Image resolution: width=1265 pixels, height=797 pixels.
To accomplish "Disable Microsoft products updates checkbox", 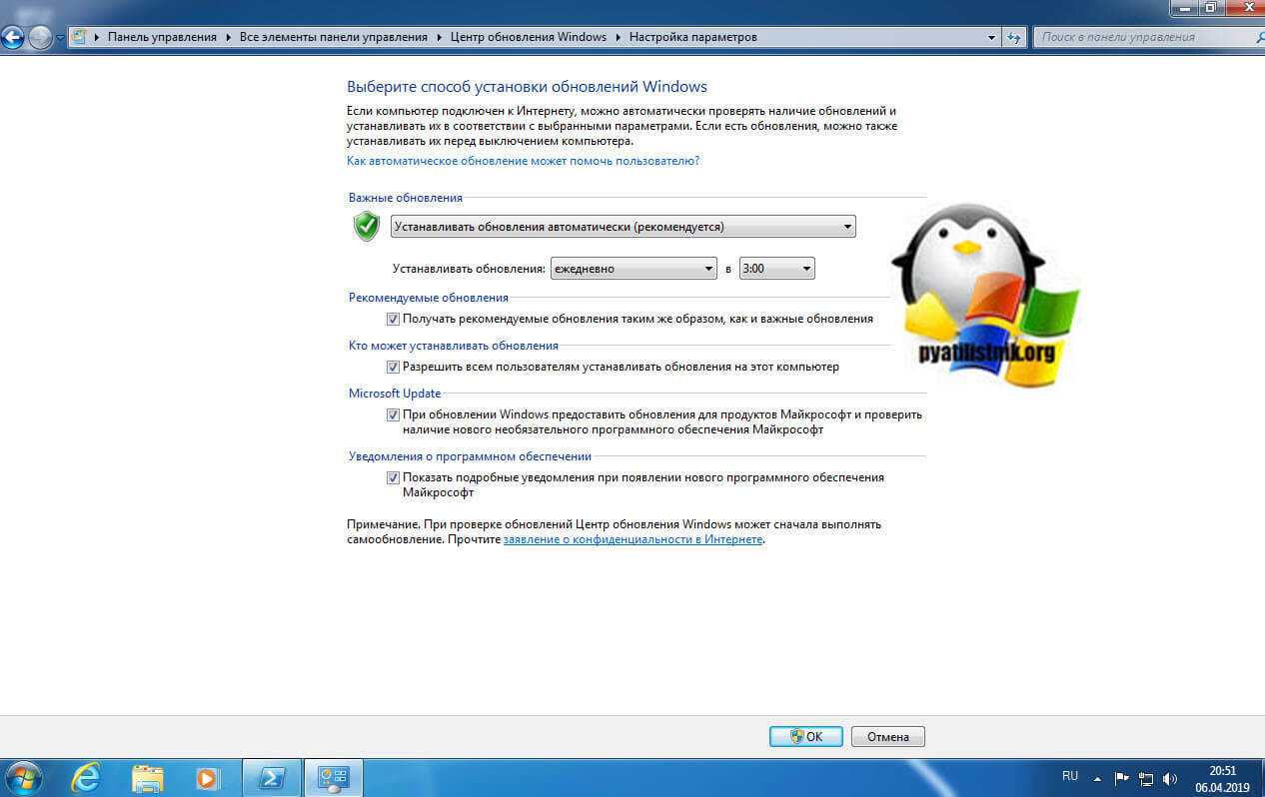I will coord(393,414).
